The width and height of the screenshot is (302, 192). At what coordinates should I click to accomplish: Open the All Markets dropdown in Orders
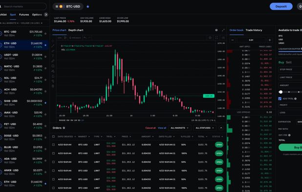click(x=179, y=128)
